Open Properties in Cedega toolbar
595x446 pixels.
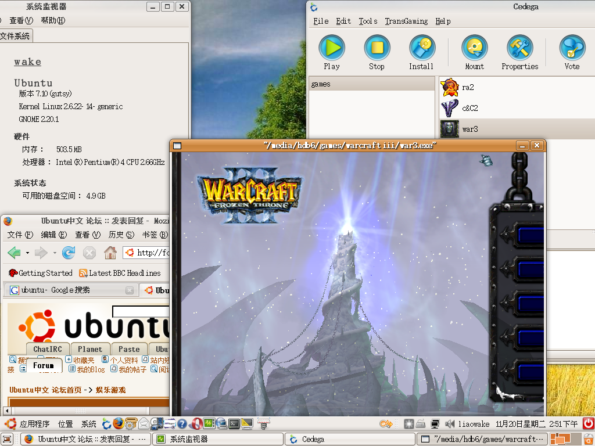click(520, 53)
